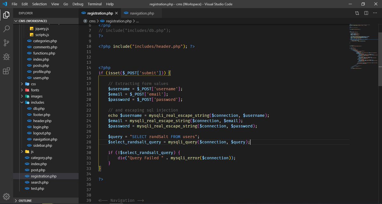Image resolution: width=382 pixels, height=204 pixels.
Task: Expand the OUTLINE section
Action: (x=46, y=201)
